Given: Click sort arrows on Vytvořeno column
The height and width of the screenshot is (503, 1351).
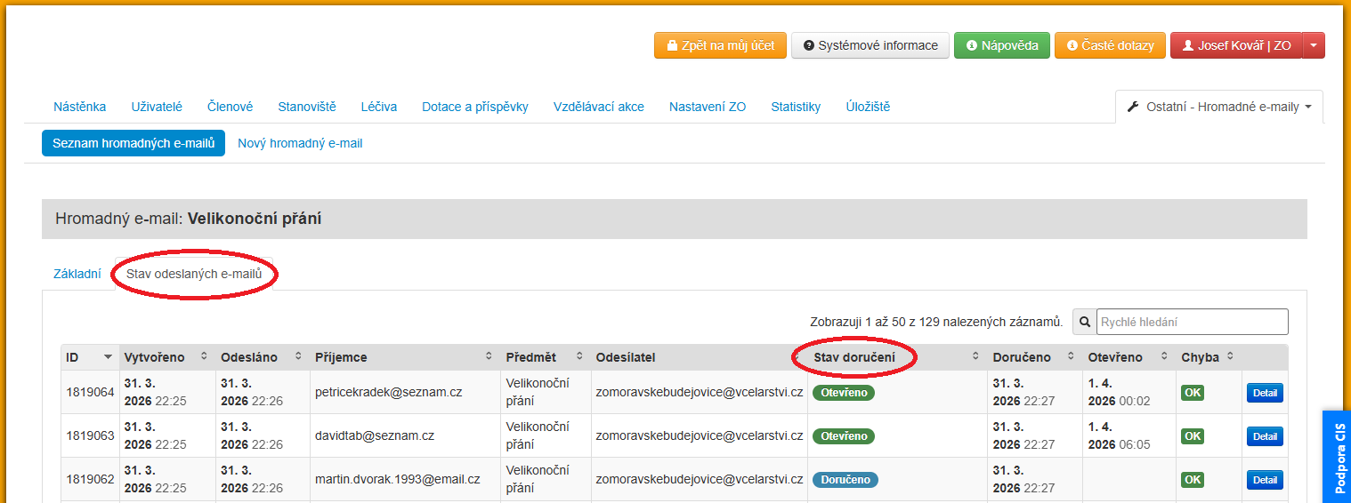Looking at the screenshot, I should (x=204, y=356).
